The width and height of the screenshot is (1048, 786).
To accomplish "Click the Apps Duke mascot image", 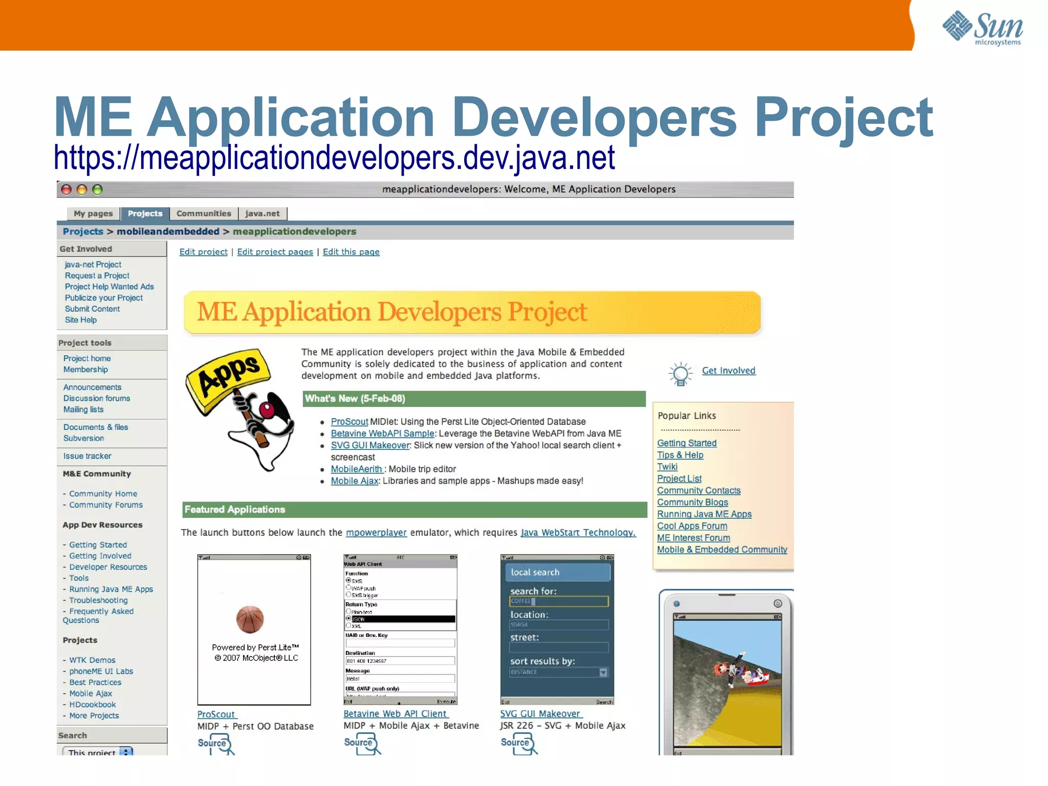I will tap(239, 409).
